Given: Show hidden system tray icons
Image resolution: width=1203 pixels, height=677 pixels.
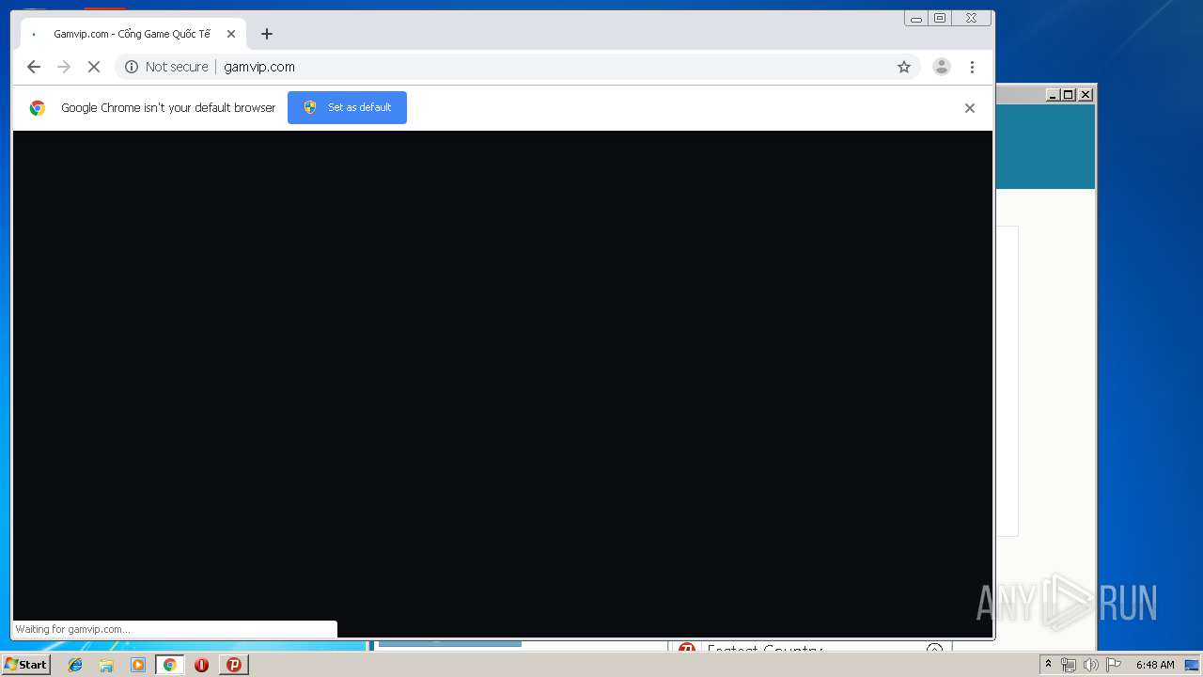Looking at the screenshot, I should pos(1048,665).
